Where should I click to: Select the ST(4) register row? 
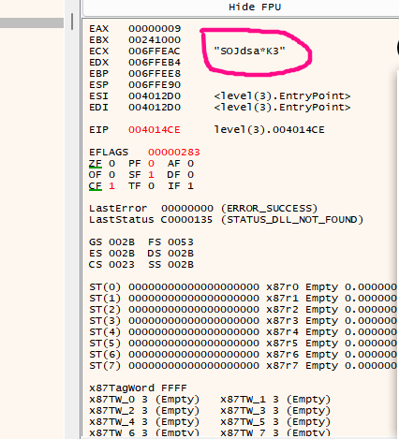click(243, 332)
